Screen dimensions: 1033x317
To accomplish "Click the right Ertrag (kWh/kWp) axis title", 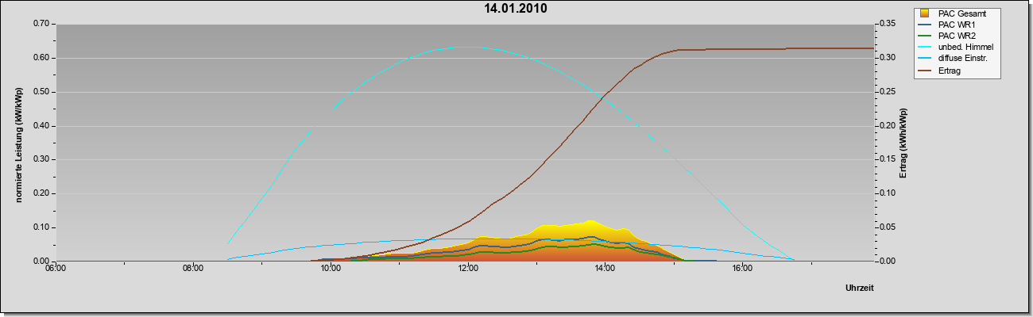I will tap(903, 143).
